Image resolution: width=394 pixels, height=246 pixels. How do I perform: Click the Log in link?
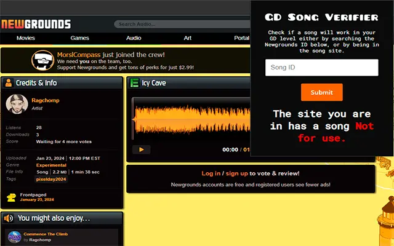pos(211,173)
